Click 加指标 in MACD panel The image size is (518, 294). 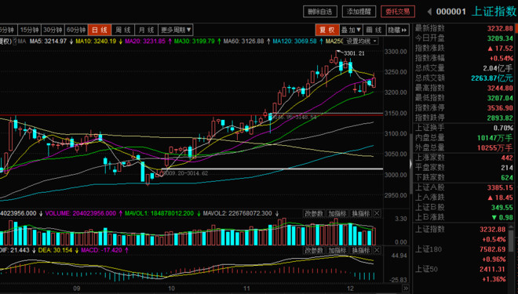(337, 250)
